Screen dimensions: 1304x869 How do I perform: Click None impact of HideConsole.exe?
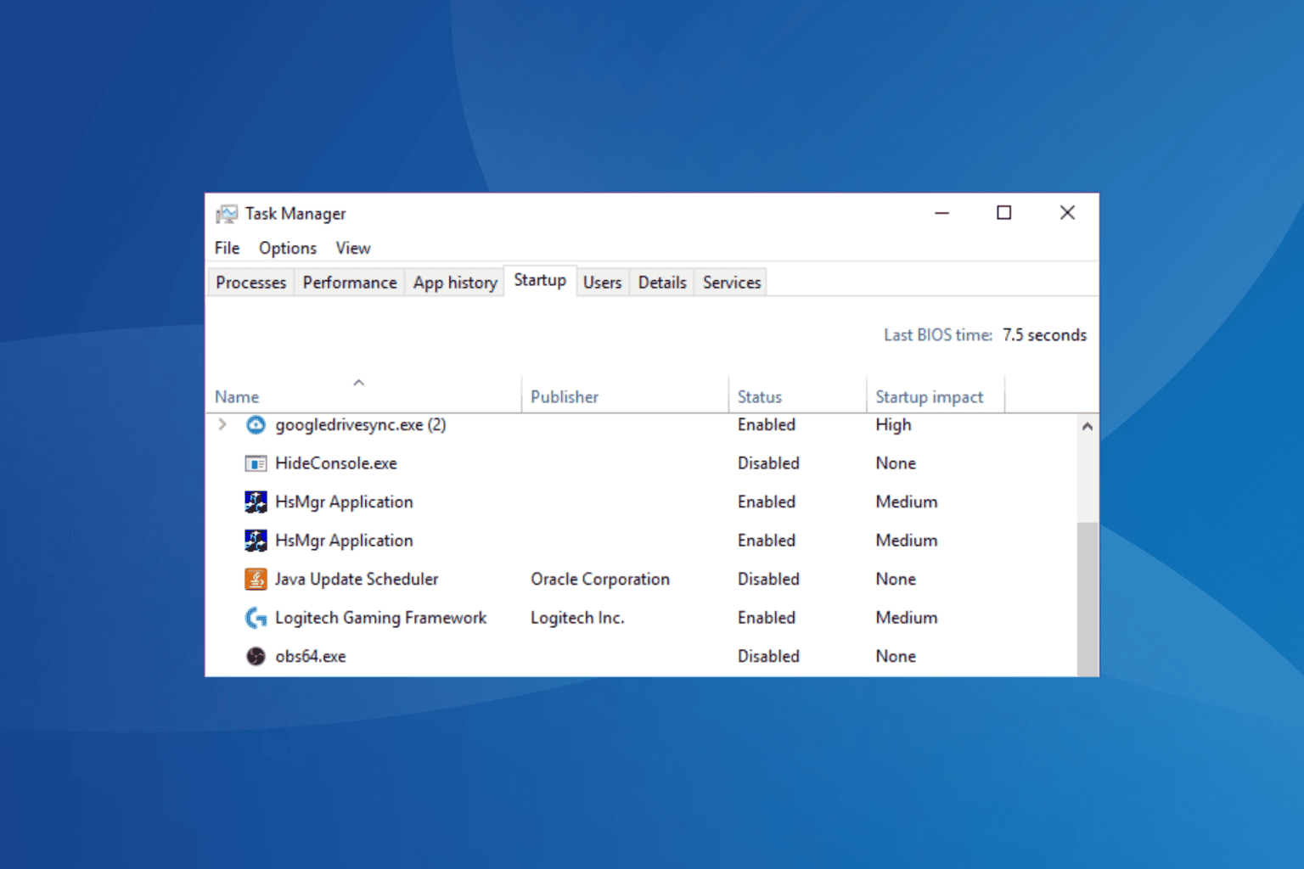pyautogui.click(x=896, y=463)
